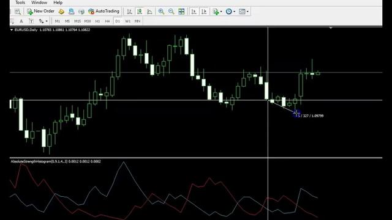The width and height of the screenshot is (392, 220).
Task: Expand the arrows tool dropdown
Action: [x=47, y=21]
